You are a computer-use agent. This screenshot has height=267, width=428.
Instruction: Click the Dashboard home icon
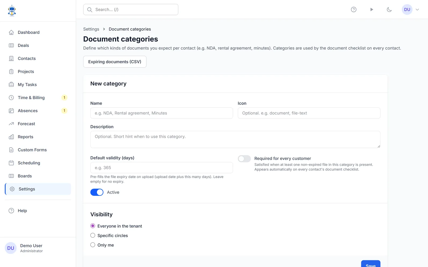tap(11, 32)
